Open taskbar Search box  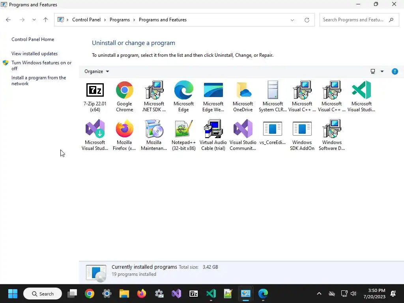pyautogui.click(x=43, y=294)
